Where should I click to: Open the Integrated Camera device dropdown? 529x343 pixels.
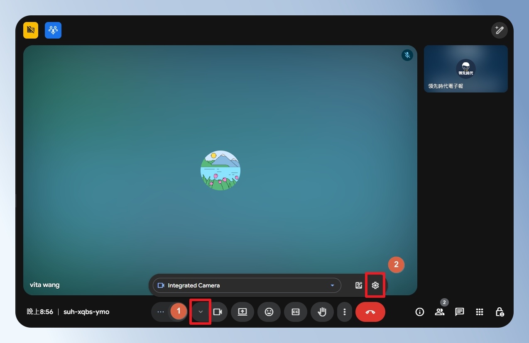tap(247, 285)
